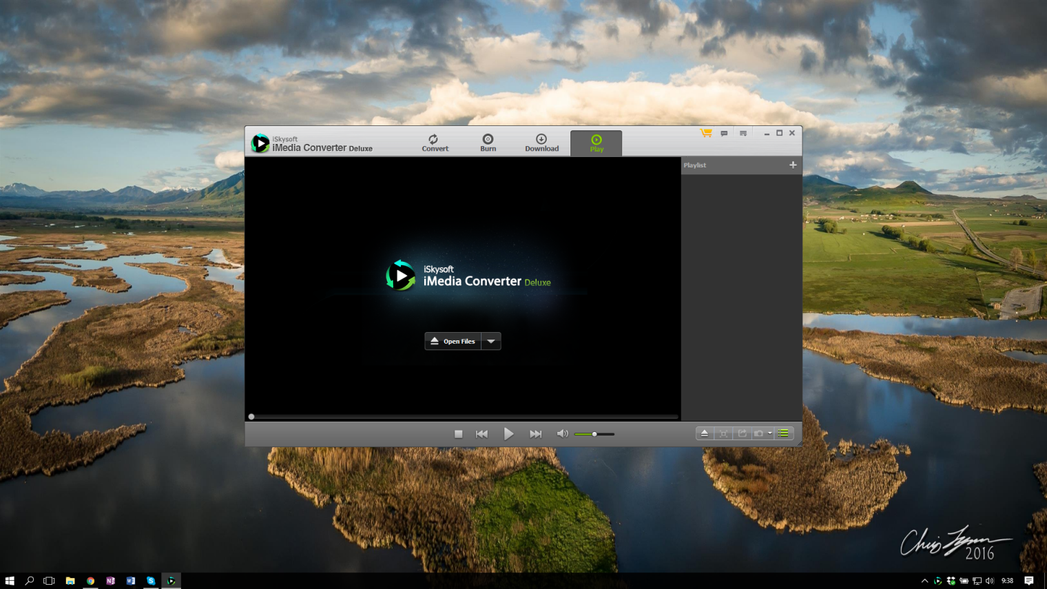Open File Explorer from the taskbar

point(70,581)
